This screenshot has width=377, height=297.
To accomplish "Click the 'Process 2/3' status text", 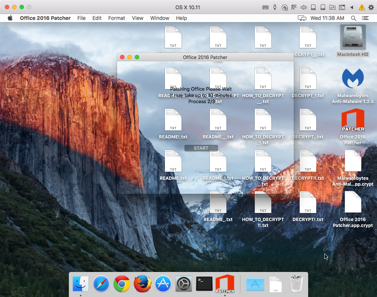I will (x=201, y=102).
